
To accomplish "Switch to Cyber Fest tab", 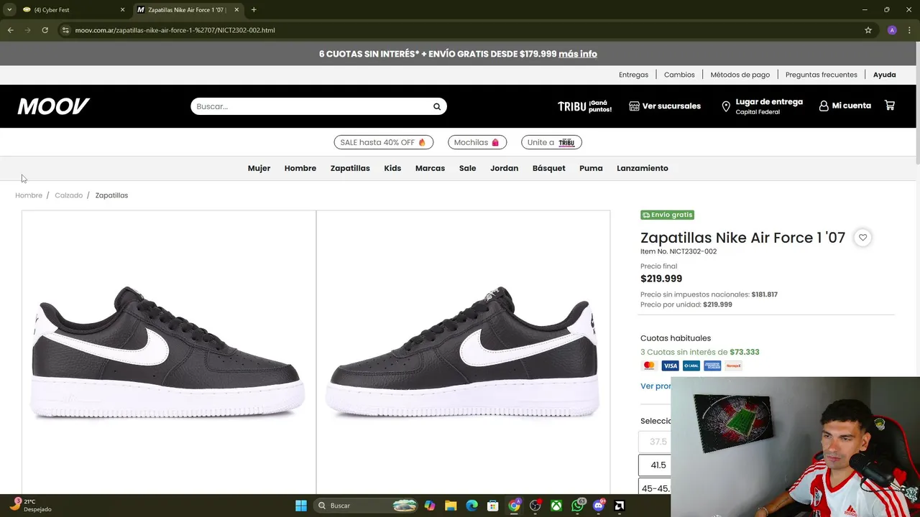I will tap(72, 10).
